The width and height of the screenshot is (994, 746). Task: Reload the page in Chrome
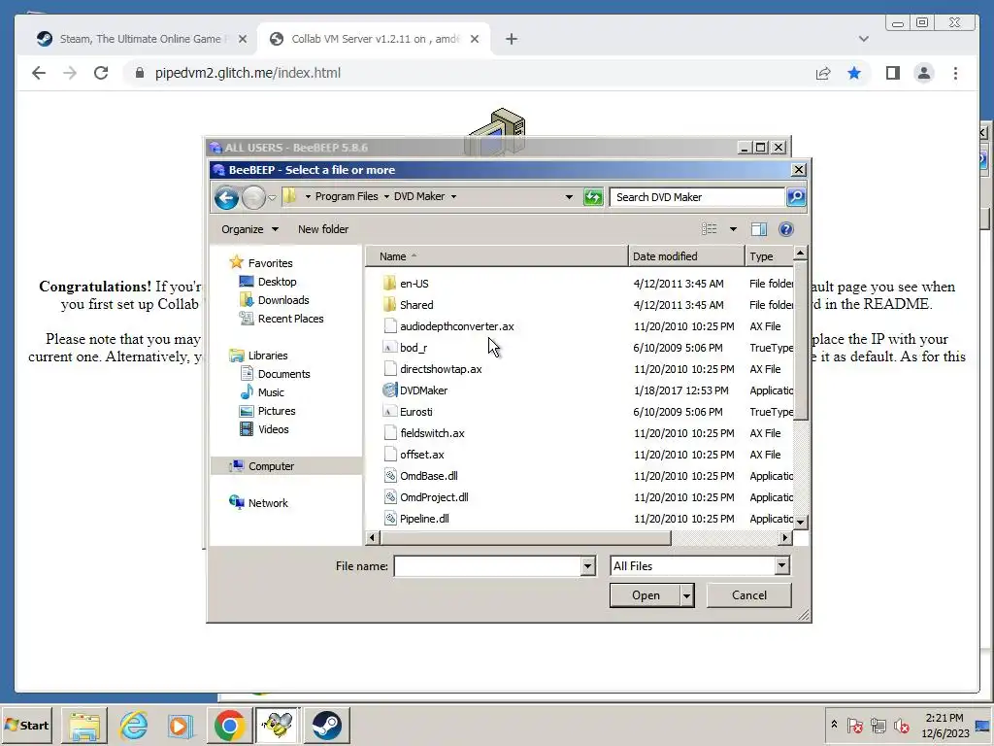tap(101, 73)
